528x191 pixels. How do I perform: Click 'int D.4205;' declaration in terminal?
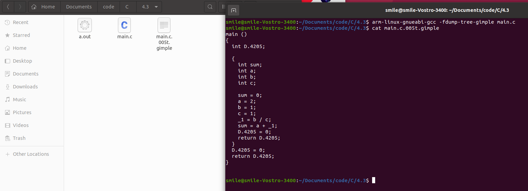[x=248, y=46]
